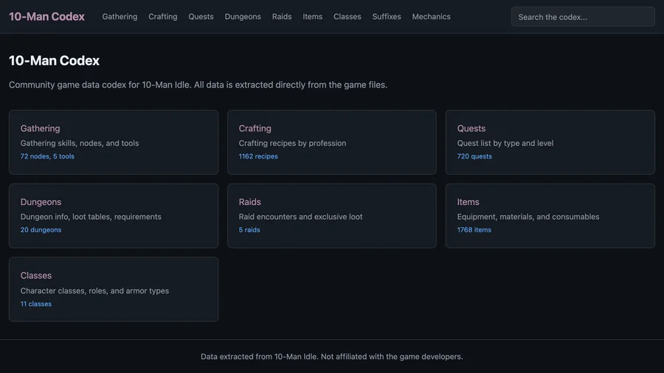Click Items in the navigation bar
Viewport: 664px width, 373px height.
pos(312,16)
